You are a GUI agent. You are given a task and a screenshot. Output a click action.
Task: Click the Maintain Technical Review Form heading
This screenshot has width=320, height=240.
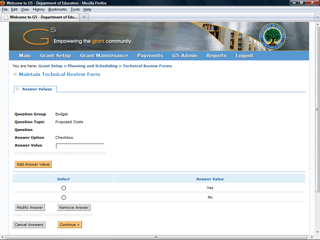[x=59, y=74]
